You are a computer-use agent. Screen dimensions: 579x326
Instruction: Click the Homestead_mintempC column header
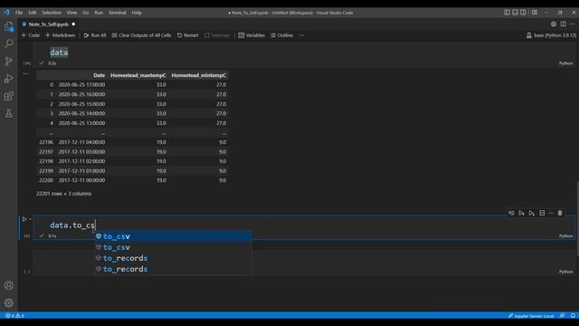pos(199,75)
